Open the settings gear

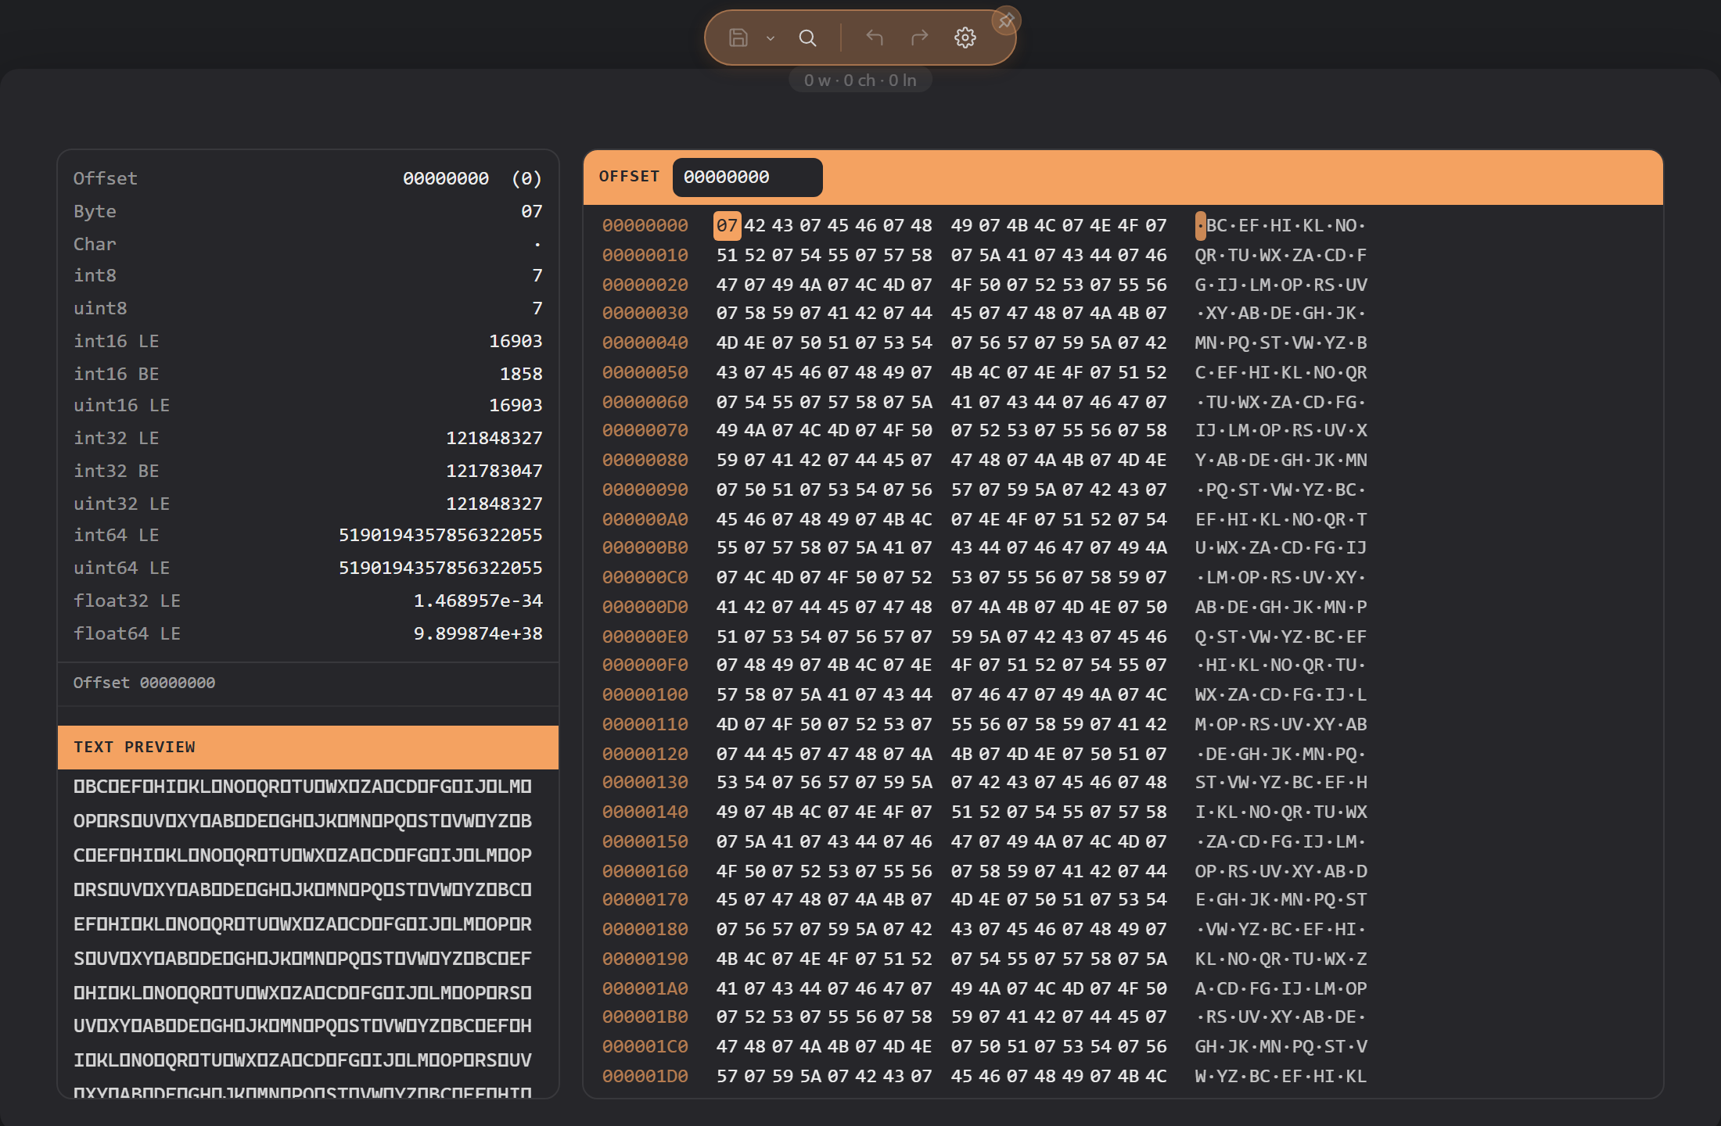pyautogui.click(x=965, y=38)
